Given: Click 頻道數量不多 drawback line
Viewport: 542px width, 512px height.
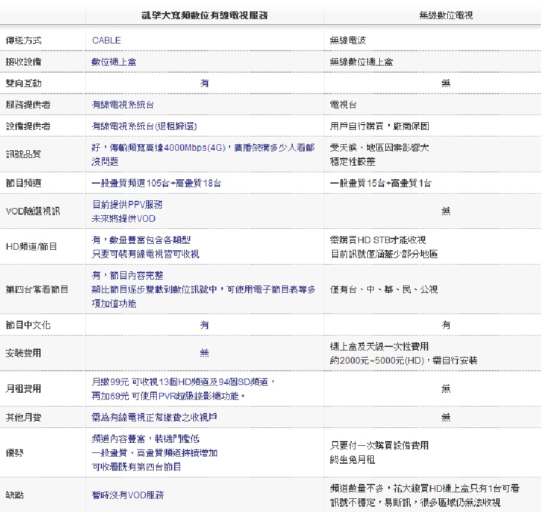Looking at the screenshot, I should pos(425,488).
